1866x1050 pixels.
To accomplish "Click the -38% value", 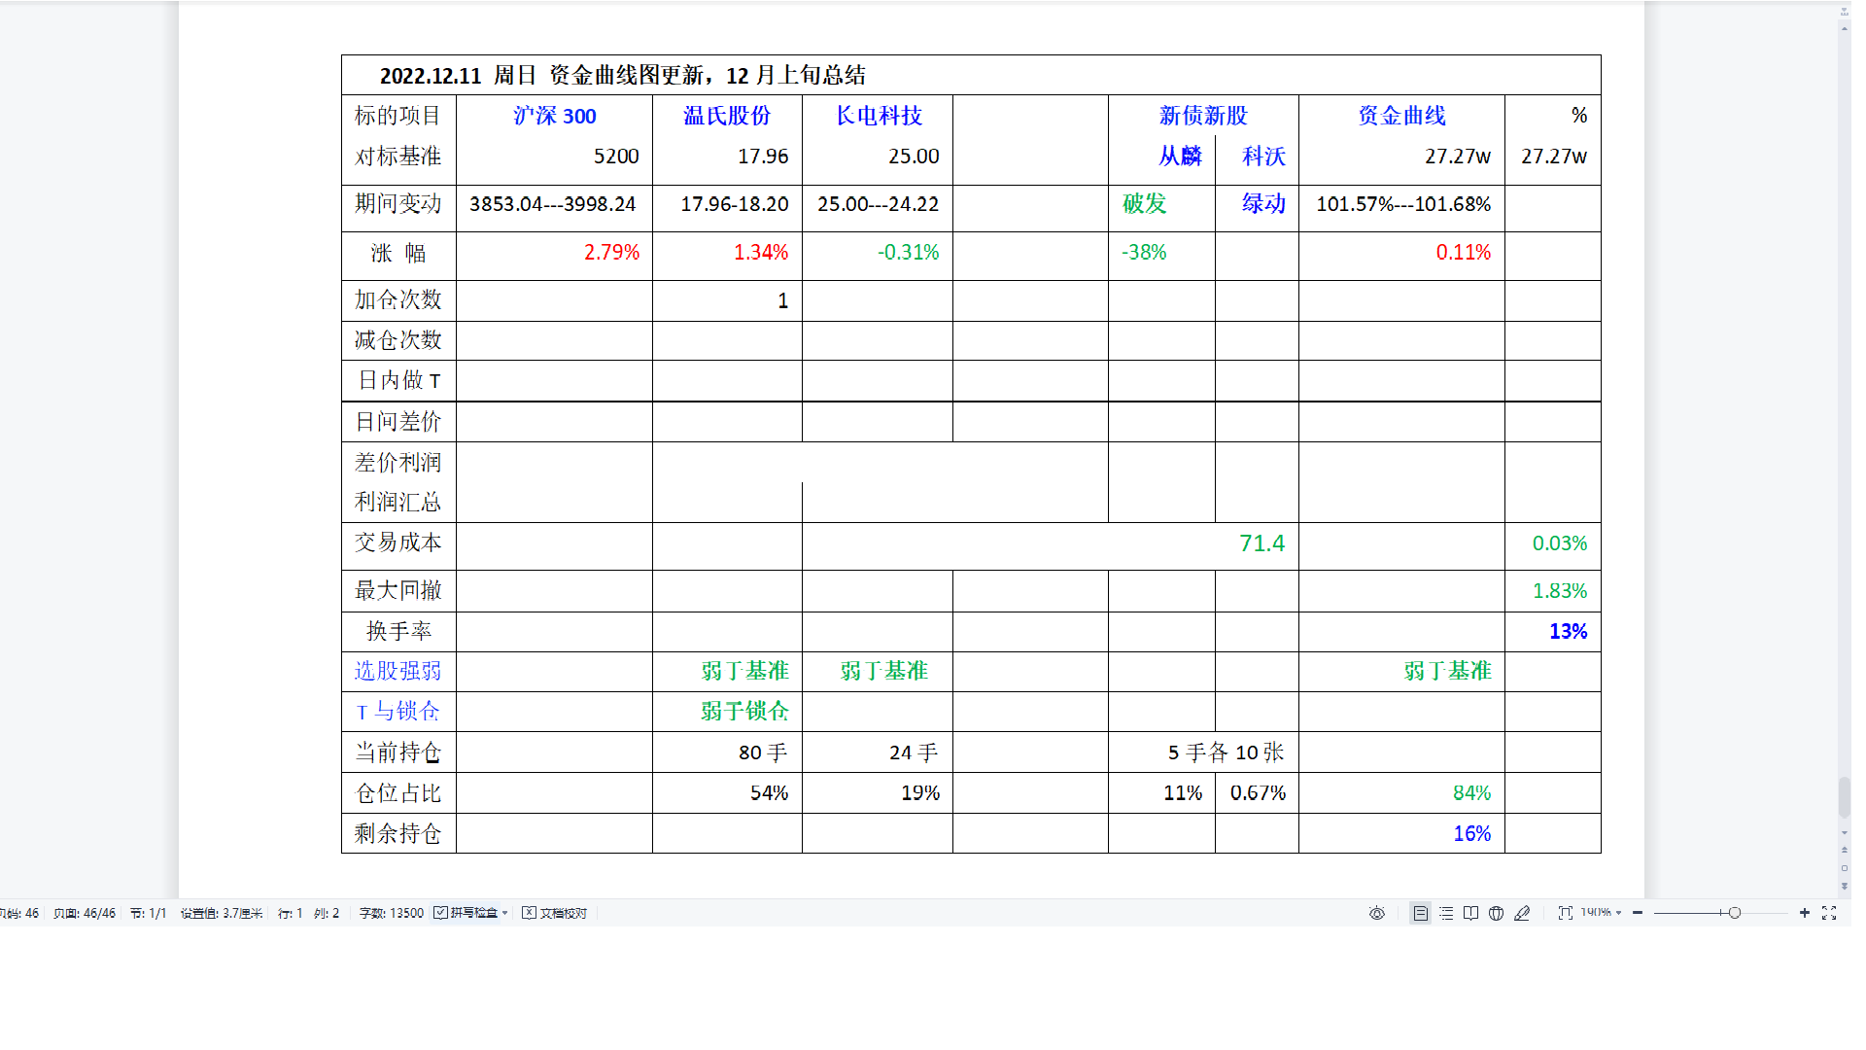I will click(x=1144, y=253).
